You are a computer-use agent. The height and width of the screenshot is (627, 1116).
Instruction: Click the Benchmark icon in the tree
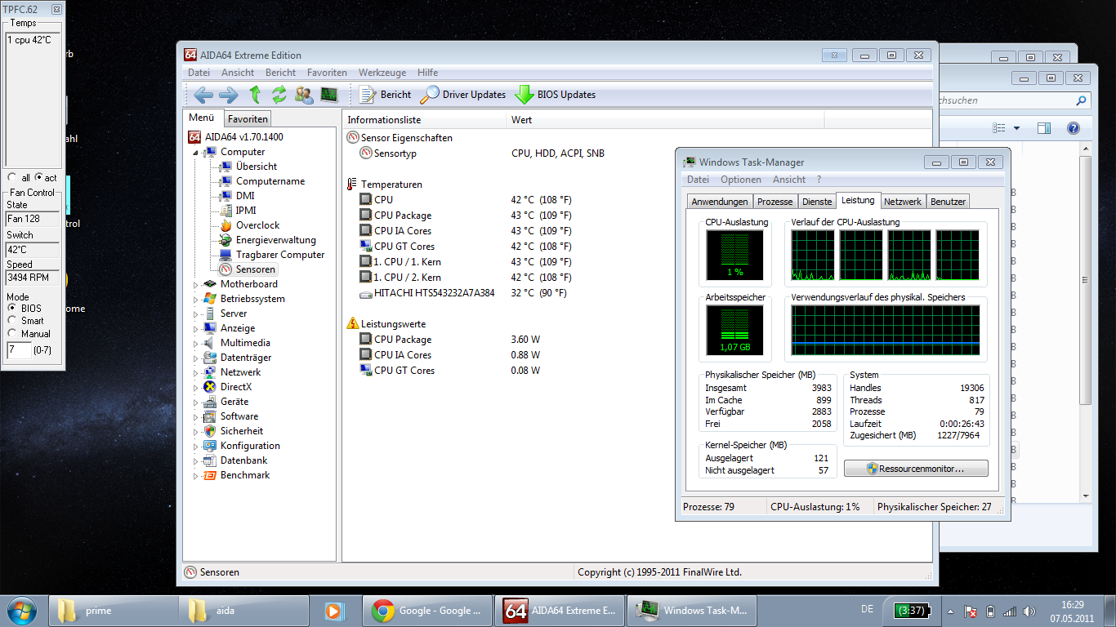pos(210,475)
